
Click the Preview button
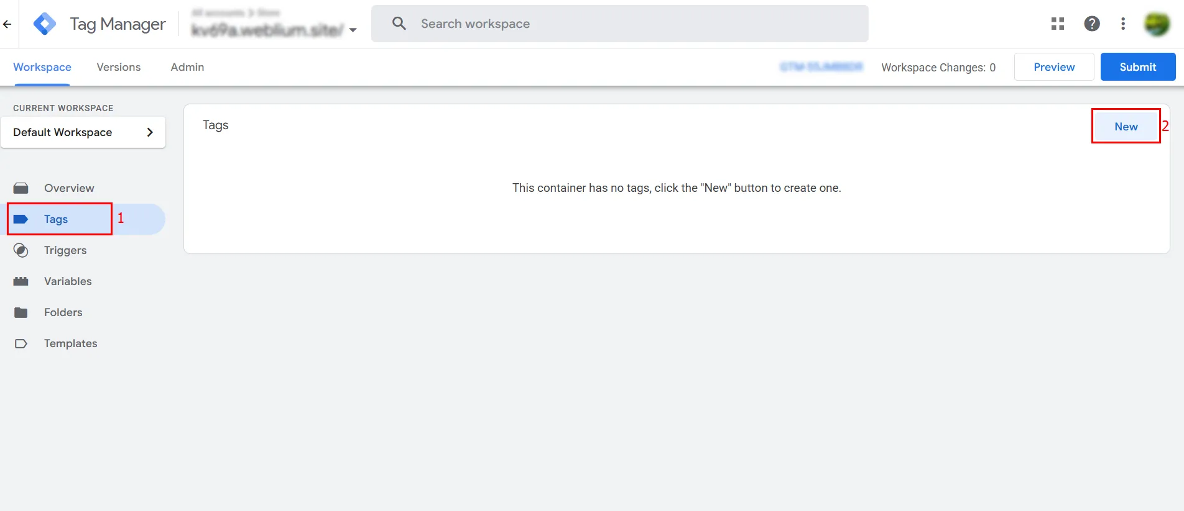pos(1053,67)
